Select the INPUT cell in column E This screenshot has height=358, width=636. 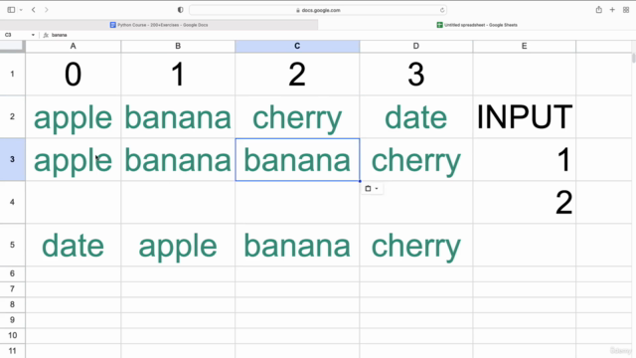point(524,117)
